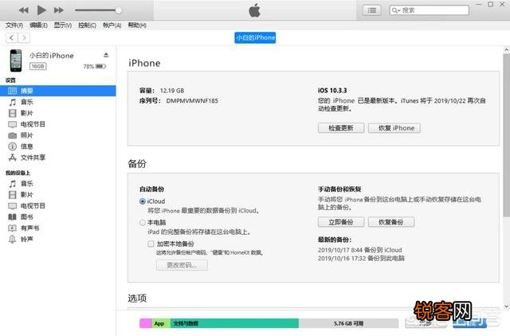Click the 更改密码 button
Screen dimensions: 510x336
[182, 265]
